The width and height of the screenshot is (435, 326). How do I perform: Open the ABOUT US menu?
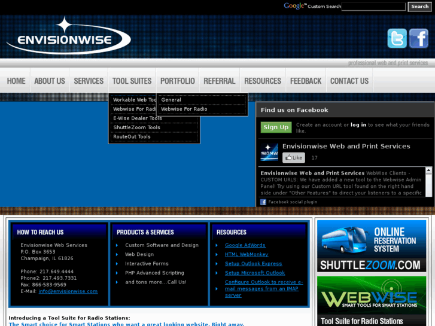tap(50, 81)
